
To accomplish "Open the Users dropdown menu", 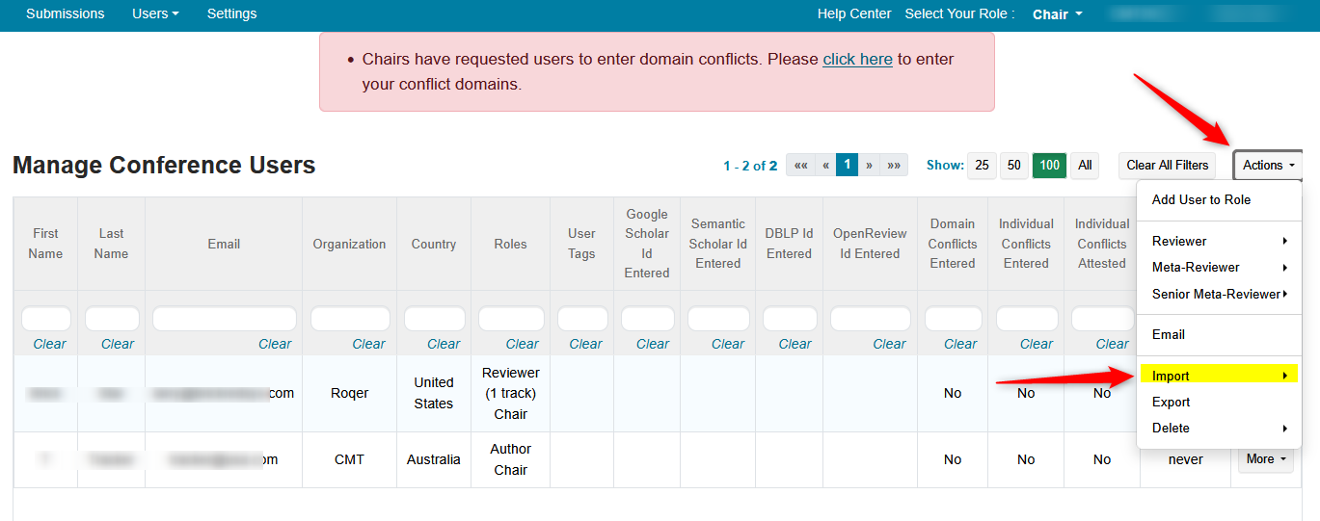I will point(155,13).
